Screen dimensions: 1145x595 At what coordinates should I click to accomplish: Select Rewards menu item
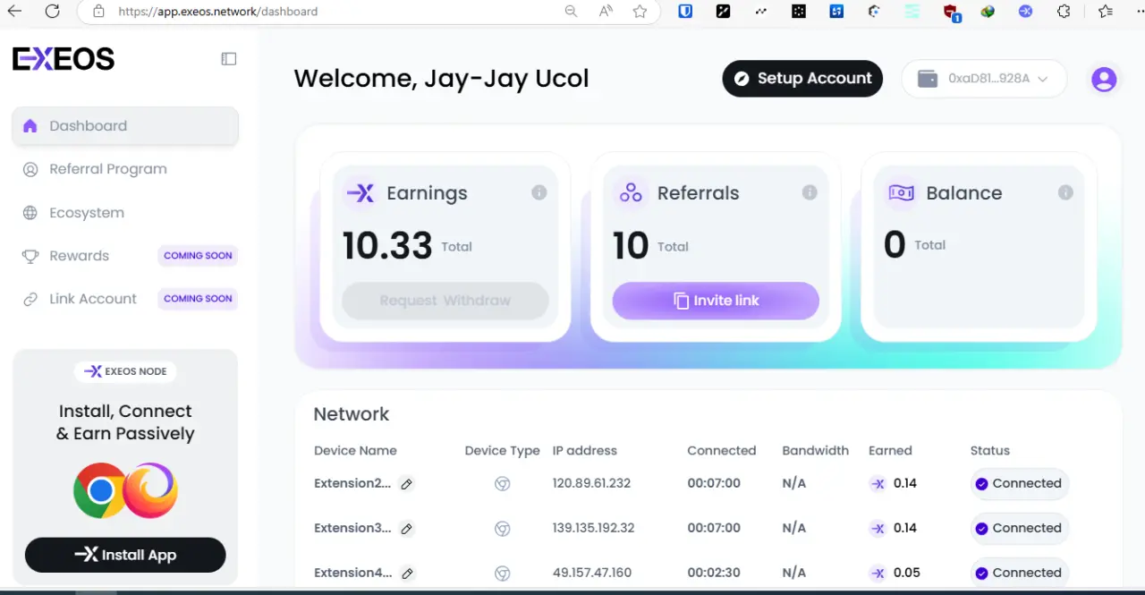click(x=79, y=256)
